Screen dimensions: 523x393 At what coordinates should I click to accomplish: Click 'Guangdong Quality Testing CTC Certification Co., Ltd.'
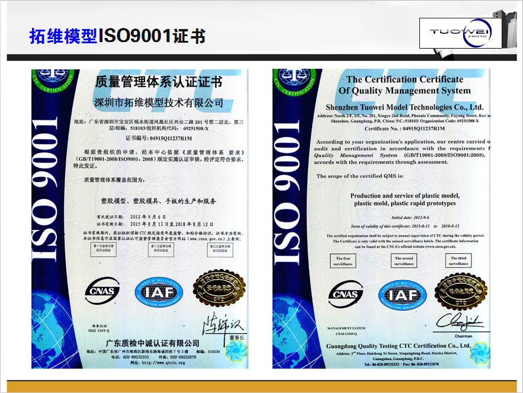pos(398,346)
